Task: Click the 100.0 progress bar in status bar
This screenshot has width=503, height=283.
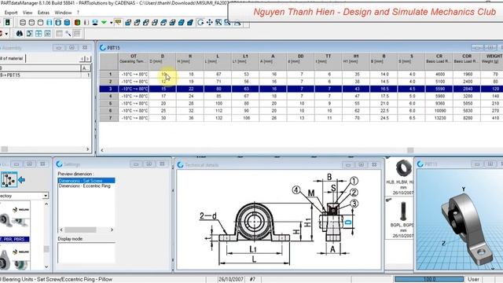Action: [x=429, y=280]
